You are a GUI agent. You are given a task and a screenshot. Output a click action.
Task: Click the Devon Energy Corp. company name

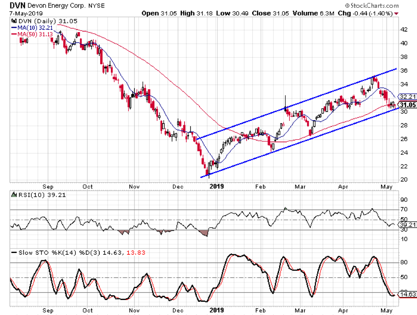coord(57,6)
